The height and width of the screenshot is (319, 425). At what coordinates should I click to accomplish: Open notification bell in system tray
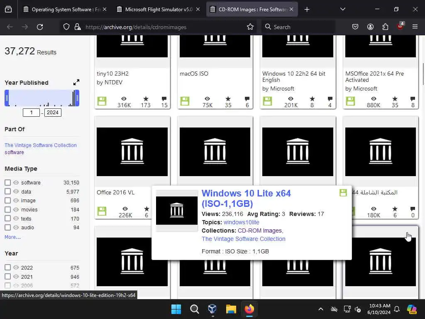click(397, 309)
